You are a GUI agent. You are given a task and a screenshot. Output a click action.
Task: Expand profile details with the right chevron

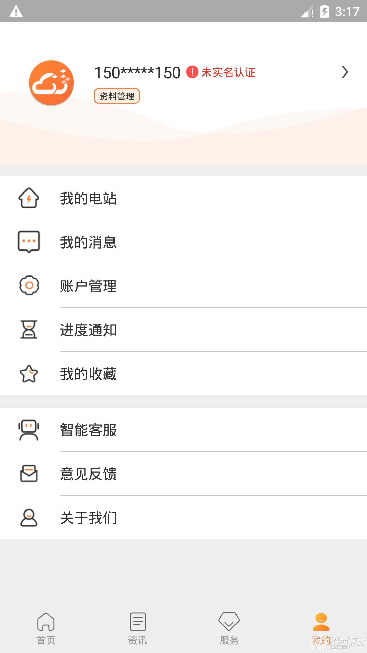345,72
